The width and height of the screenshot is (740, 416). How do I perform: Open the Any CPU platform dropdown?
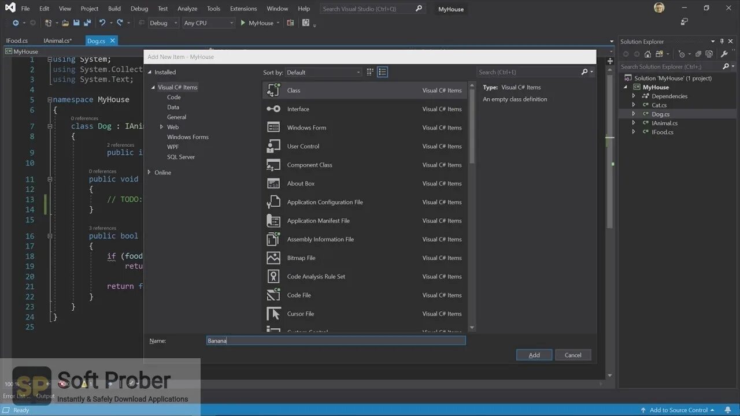[x=209, y=23]
